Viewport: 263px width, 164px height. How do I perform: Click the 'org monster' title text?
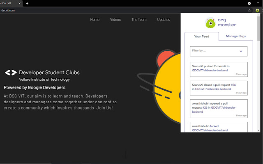[x=227, y=23]
